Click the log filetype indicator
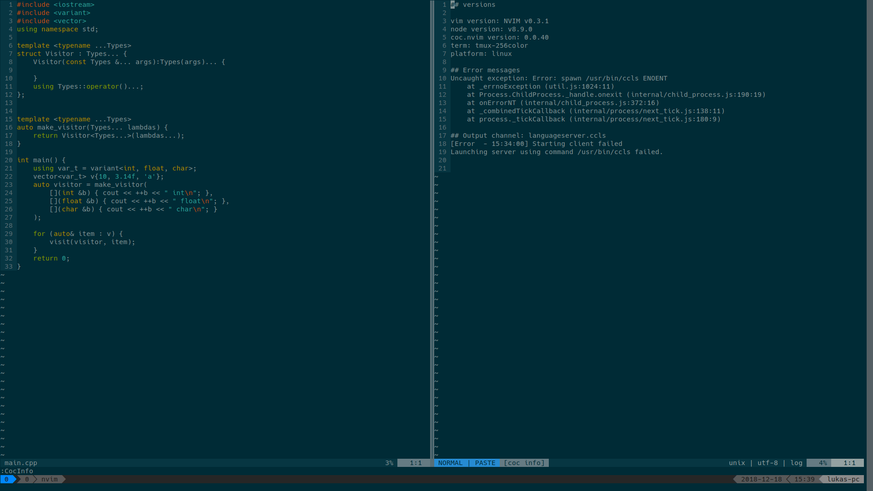This screenshot has height=491, width=873. tap(796, 463)
